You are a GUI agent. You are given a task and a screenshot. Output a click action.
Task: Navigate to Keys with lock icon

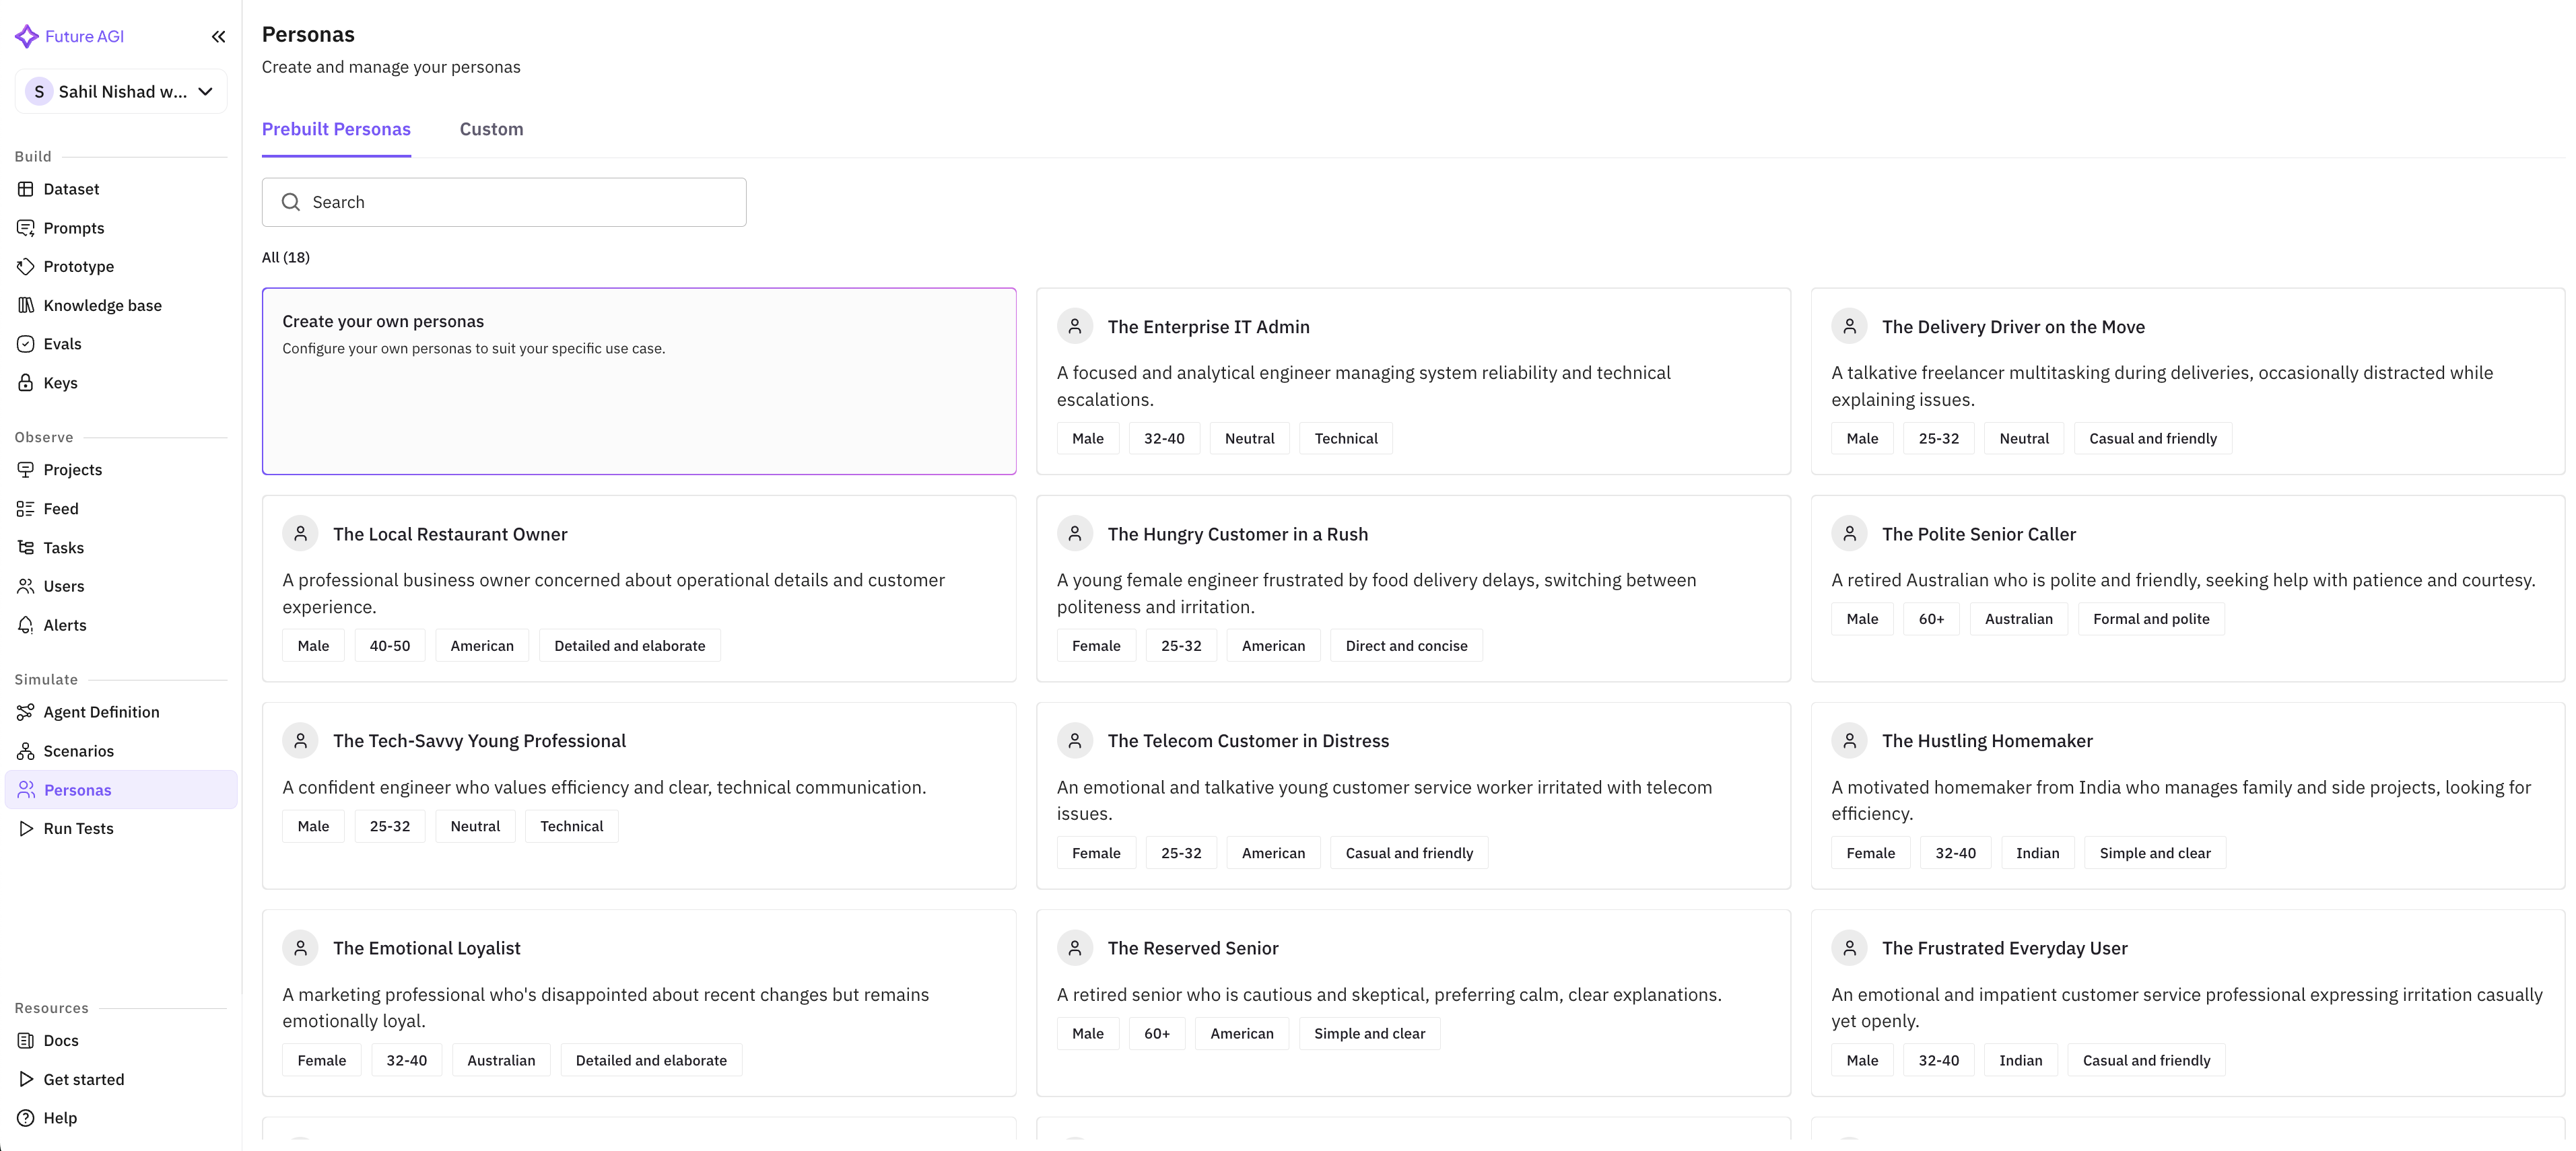pyautogui.click(x=60, y=383)
